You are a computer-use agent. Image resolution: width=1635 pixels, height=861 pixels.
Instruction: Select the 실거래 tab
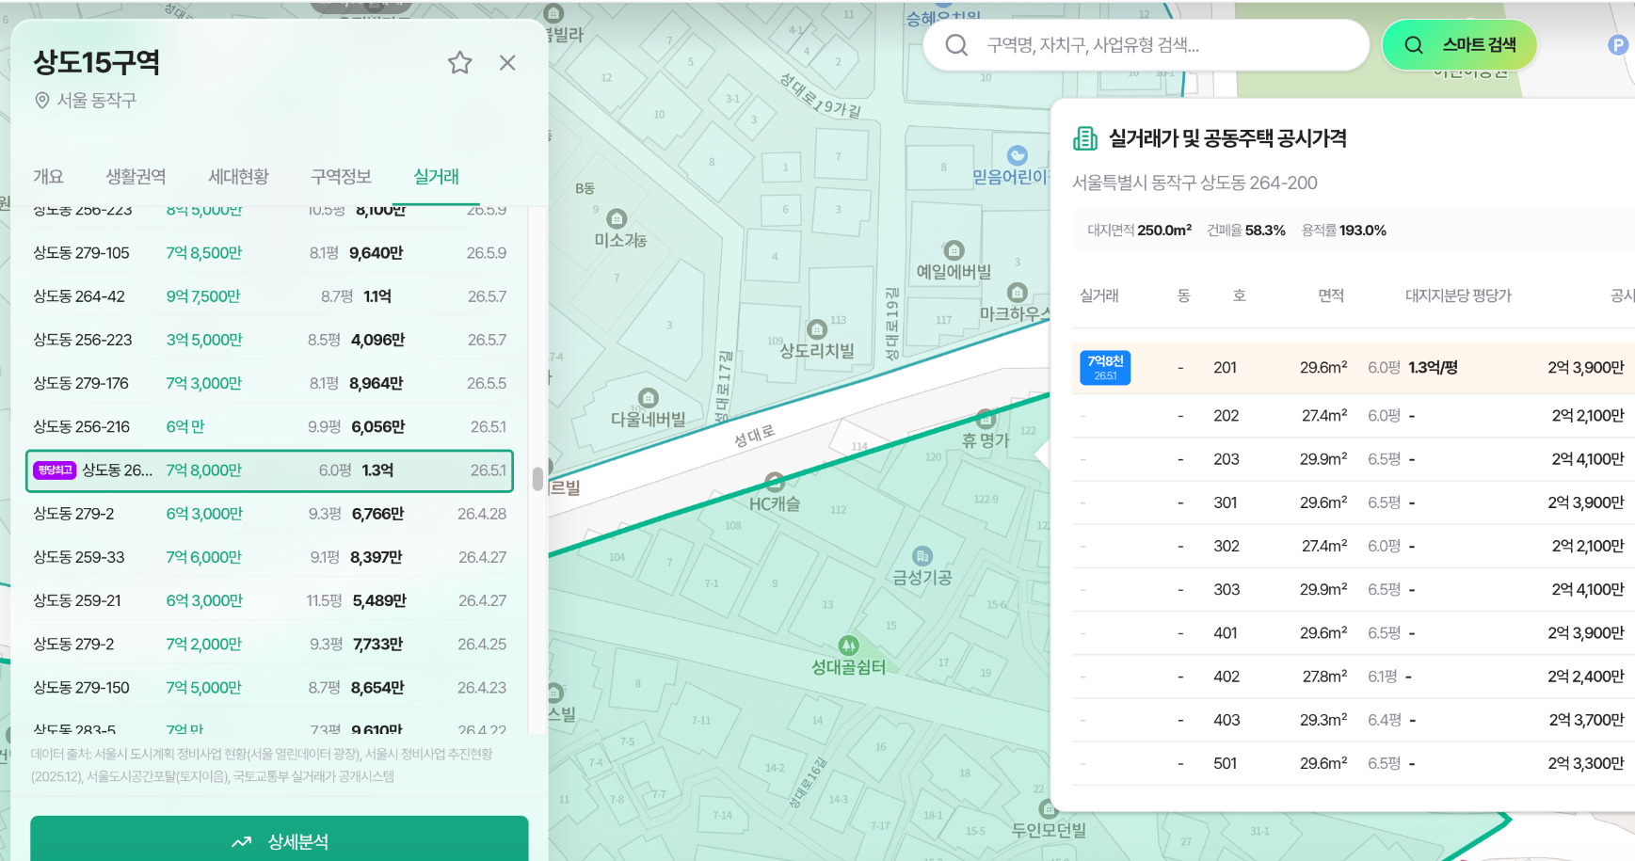(436, 176)
